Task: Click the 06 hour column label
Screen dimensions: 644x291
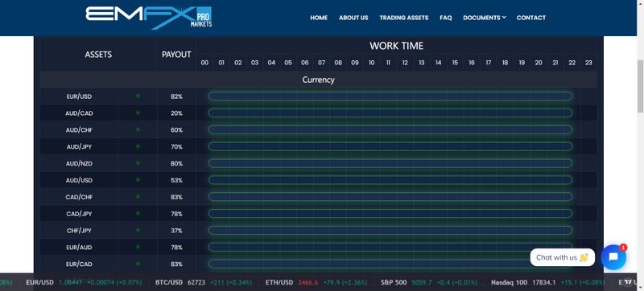Action: [x=305, y=63]
